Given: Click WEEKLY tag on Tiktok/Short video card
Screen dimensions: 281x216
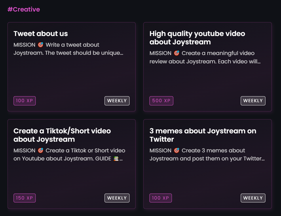Looking at the screenshot, I should coord(117,198).
